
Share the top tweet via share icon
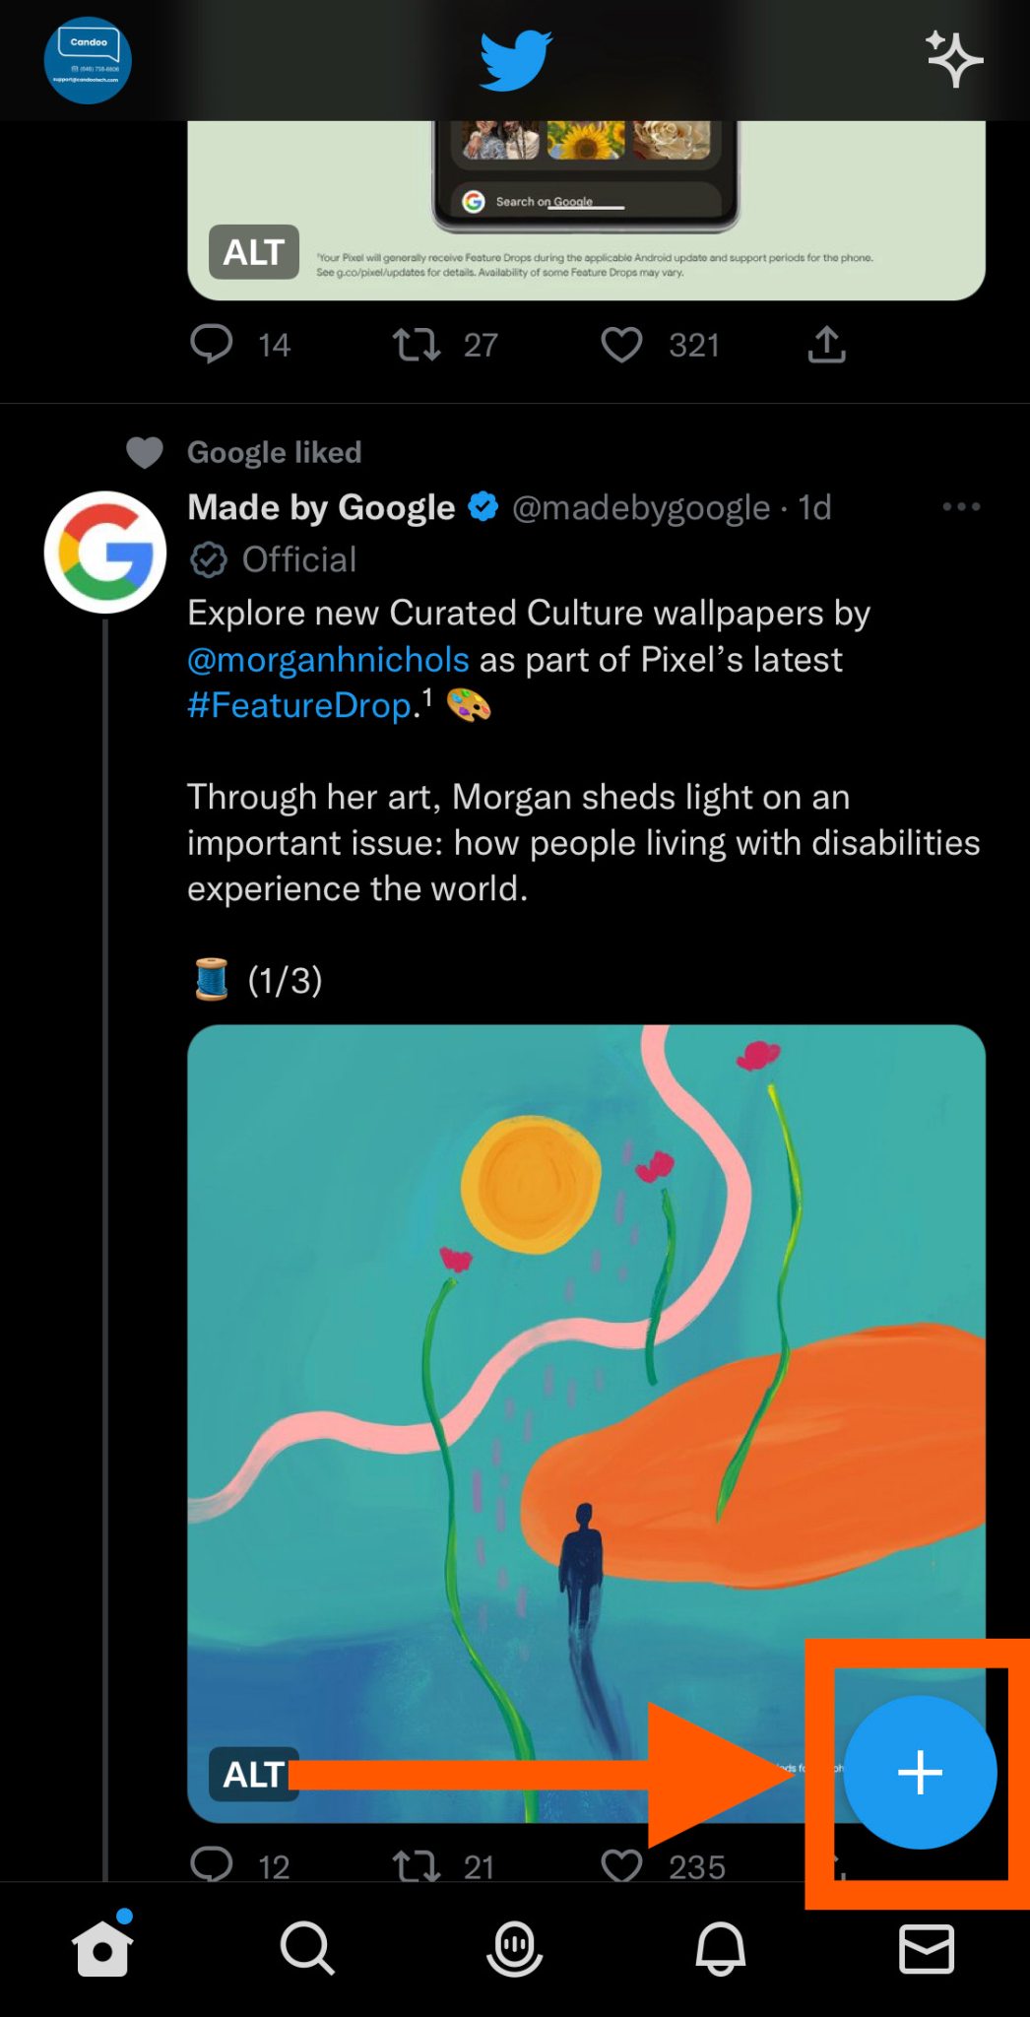[826, 345]
